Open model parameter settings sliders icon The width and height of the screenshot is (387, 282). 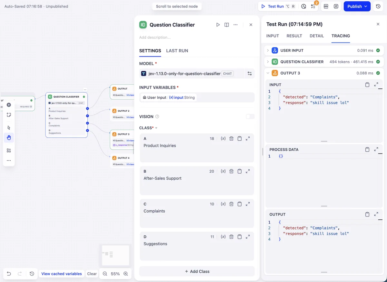coord(250,74)
